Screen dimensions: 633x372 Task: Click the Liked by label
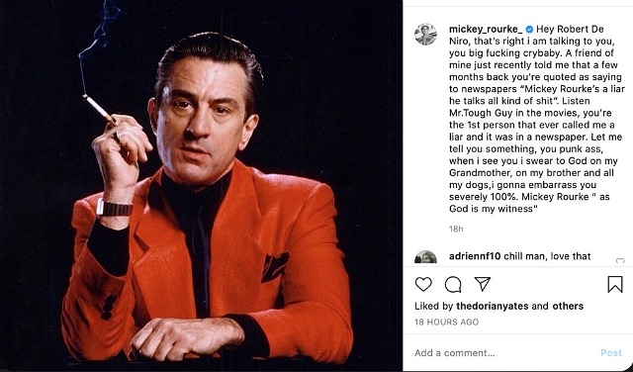pos(434,306)
